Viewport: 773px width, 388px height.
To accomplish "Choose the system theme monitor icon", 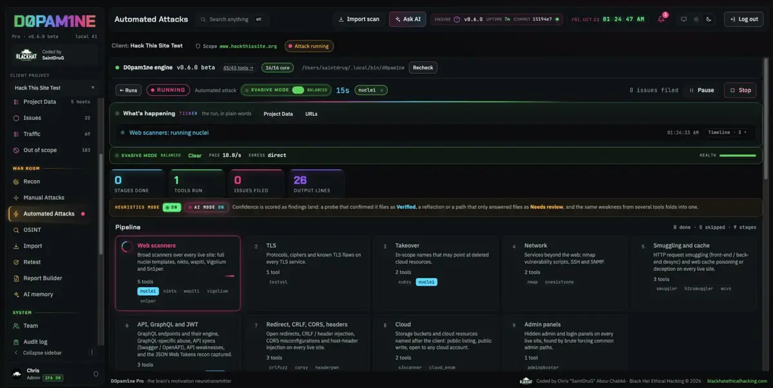I will [683, 19].
